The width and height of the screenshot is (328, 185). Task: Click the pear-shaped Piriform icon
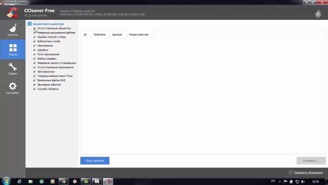[318, 14]
